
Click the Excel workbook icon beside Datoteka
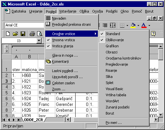(x=7, y=11)
